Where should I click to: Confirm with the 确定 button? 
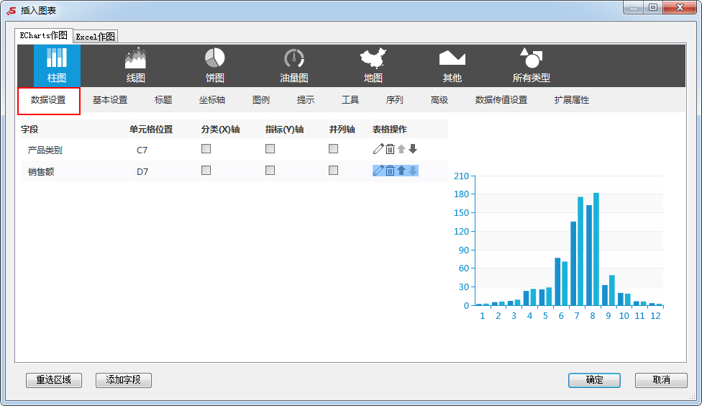click(595, 380)
